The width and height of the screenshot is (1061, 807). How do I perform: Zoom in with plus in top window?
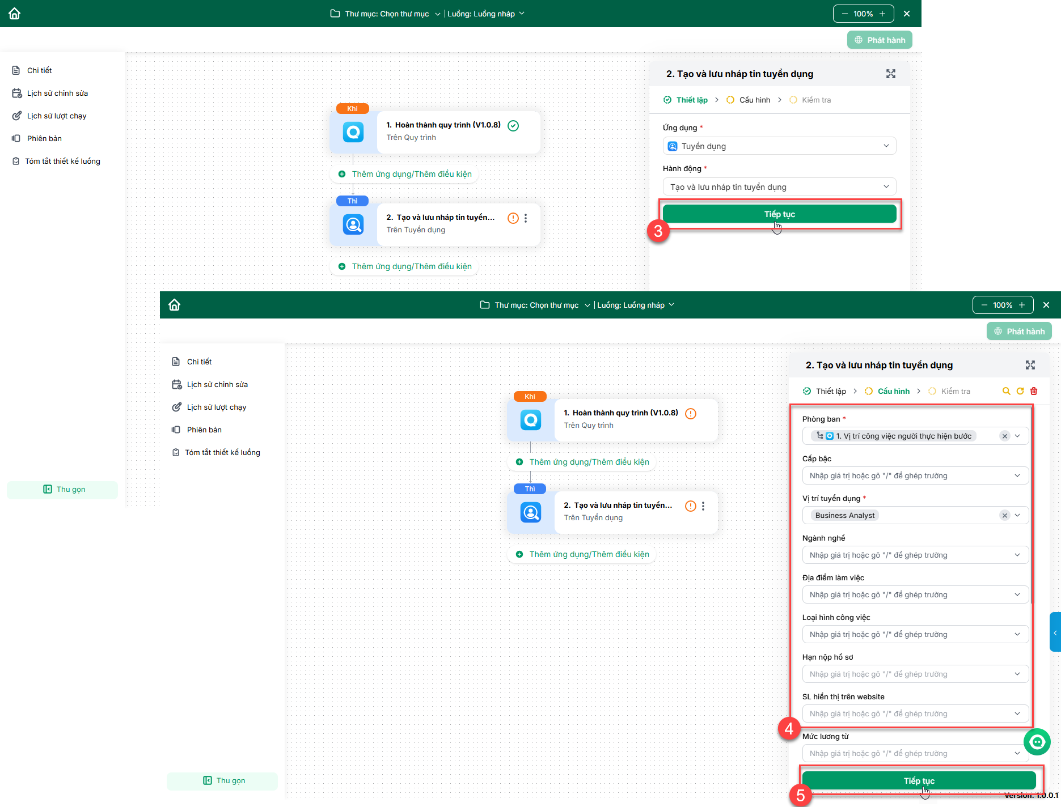[882, 14]
